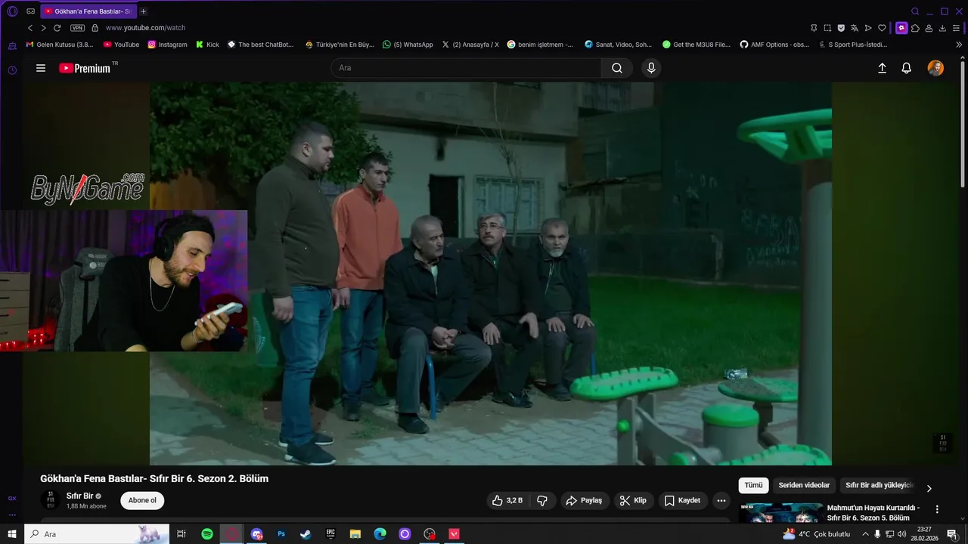Click the YouTube search magnifier button
The width and height of the screenshot is (968, 544).
pos(617,68)
